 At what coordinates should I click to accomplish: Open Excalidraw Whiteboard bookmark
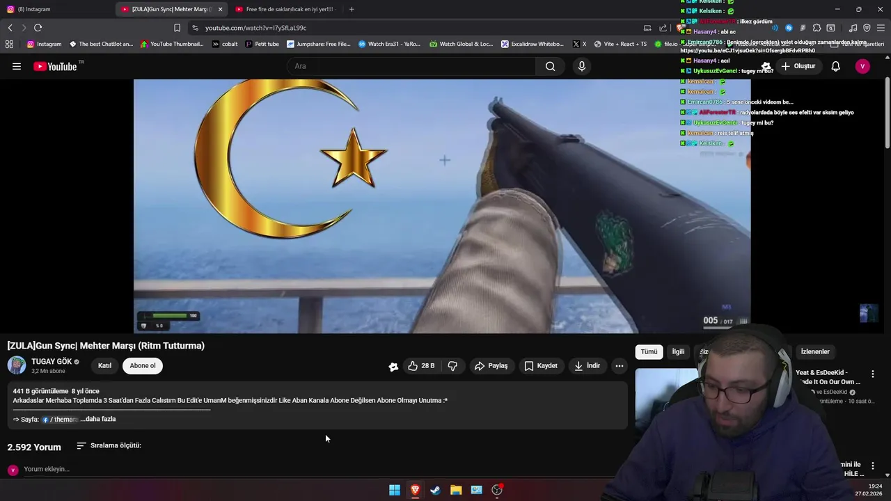pos(533,44)
